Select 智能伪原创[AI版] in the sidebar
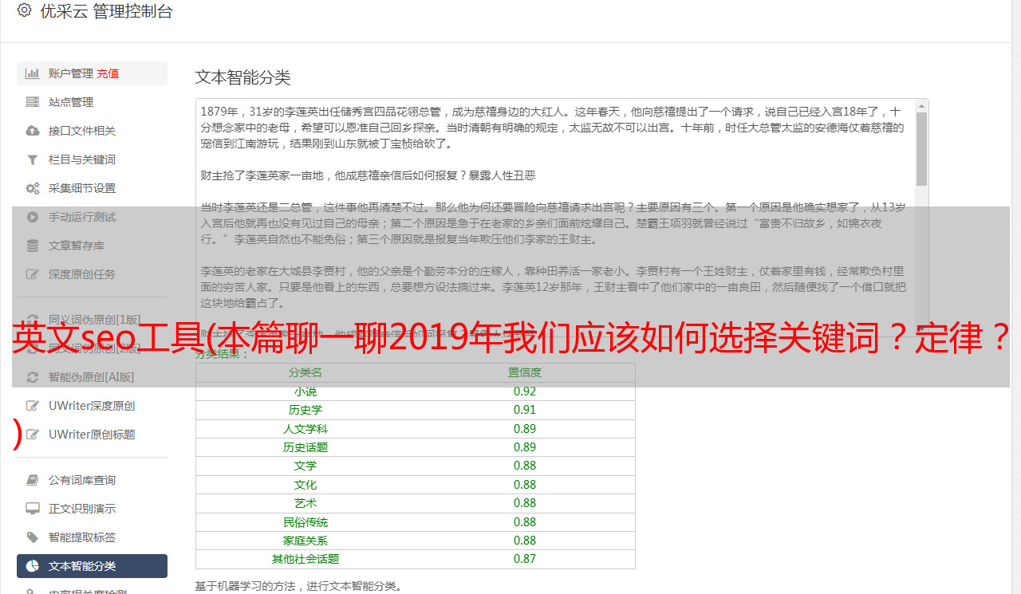Viewport: 1021px width, 594px height. pyautogui.click(x=92, y=377)
